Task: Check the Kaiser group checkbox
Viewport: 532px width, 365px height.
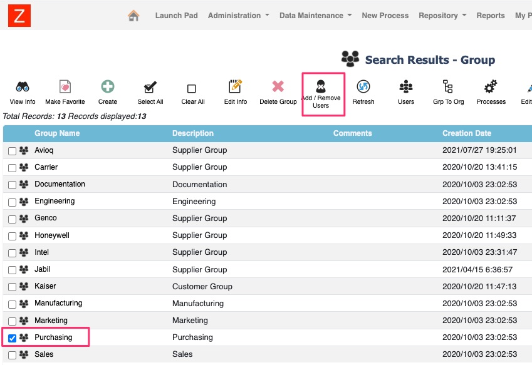Action: tap(12, 287)
